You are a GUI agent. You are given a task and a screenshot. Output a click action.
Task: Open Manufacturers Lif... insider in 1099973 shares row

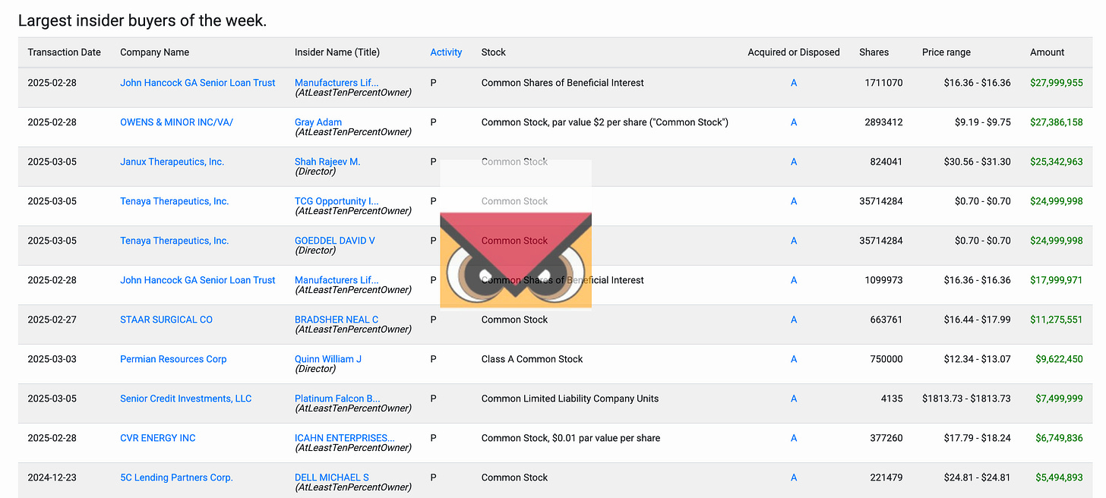(x=337, y=280)
